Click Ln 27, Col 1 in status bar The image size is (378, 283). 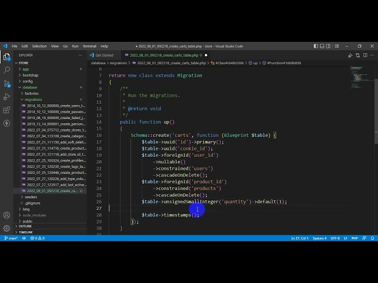tap(299, 238)
